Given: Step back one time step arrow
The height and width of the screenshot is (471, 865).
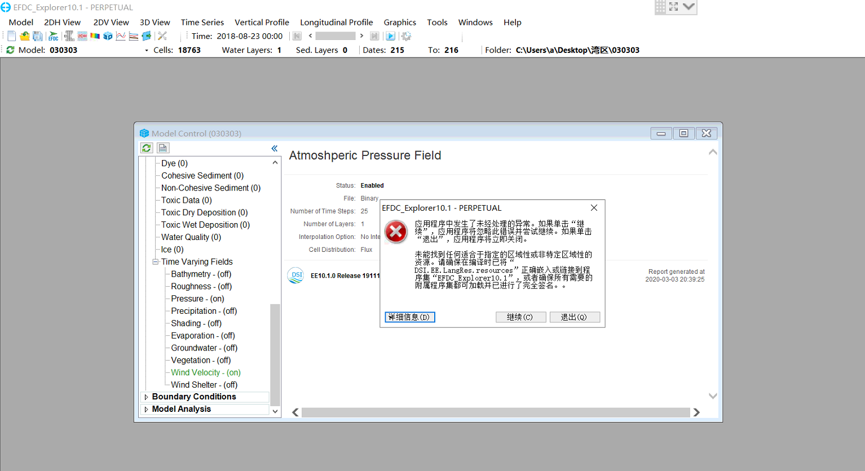Looking at the screenshot, I should pyautogui.click(x=310, y=36).
